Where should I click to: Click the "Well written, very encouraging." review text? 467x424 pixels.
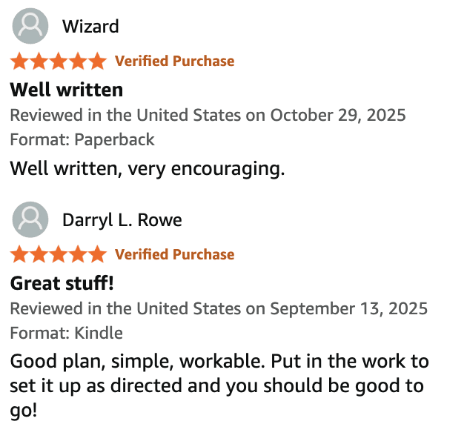coord(148,168)
